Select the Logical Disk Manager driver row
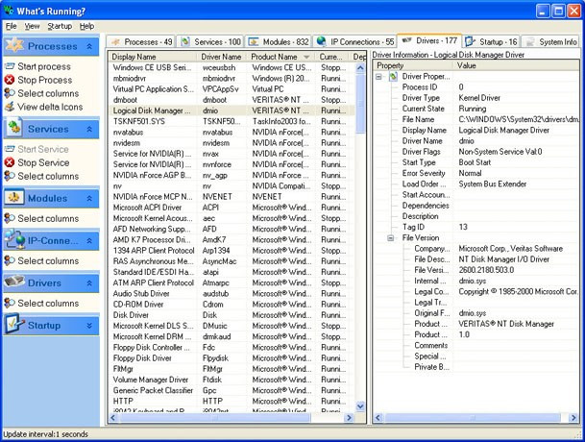Screen dimensions: 585x442 pyautogui.click(x=232, y=110)
